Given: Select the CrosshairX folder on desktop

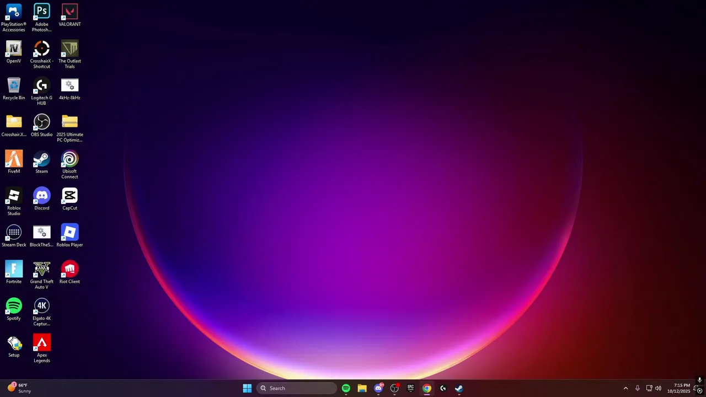Looking at the screenshot, I should (14, 126).
